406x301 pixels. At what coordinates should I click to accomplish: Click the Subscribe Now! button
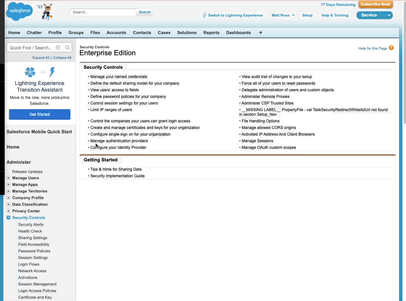point(376,4)
